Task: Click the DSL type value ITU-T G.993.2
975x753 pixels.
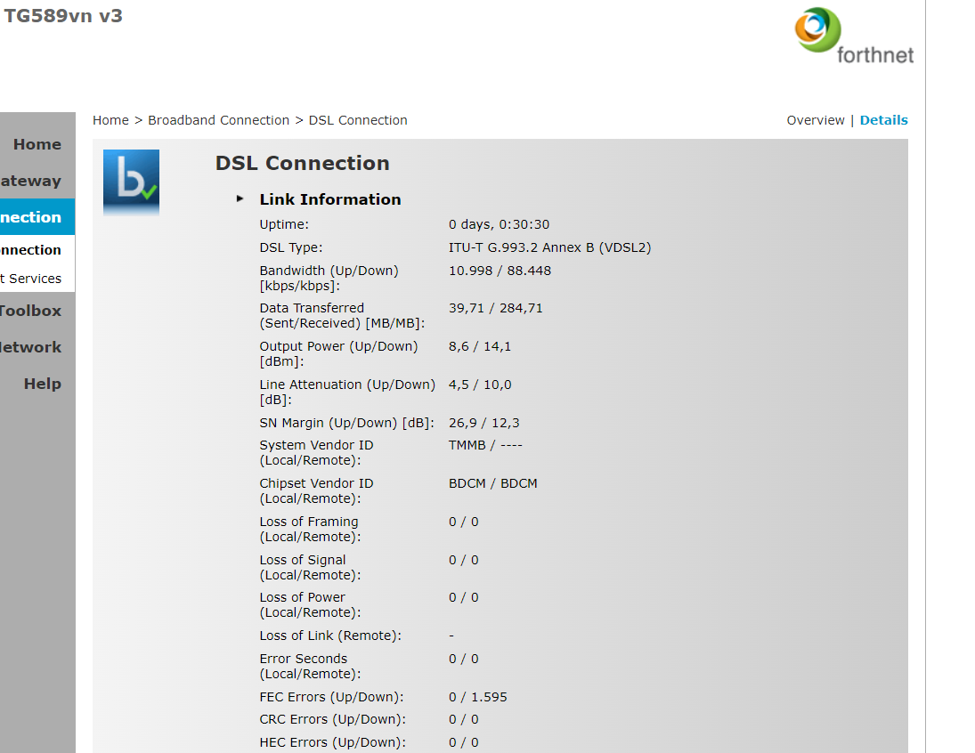Action: point(549,247)
